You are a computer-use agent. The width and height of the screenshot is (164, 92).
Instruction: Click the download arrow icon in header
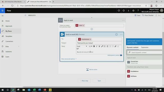point(128,10)
